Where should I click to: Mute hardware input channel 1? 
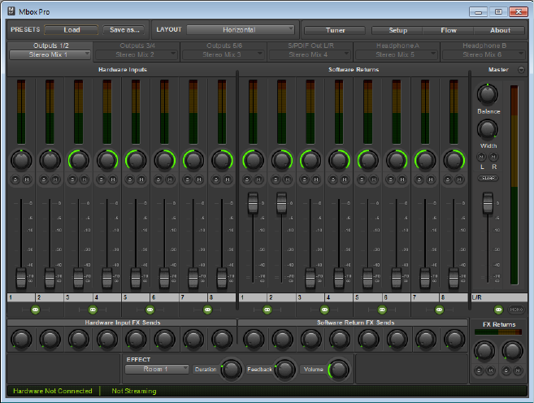tap(27, 179)
